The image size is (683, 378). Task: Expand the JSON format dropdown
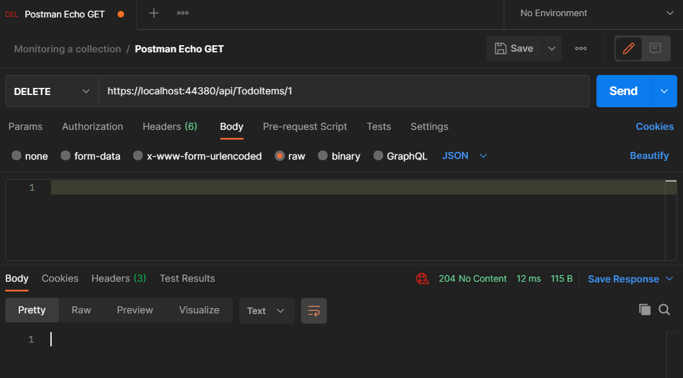[x=465, y=156]
